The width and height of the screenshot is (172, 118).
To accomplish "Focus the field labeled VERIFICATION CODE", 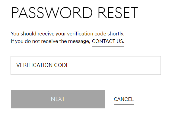I will (86, 65).
